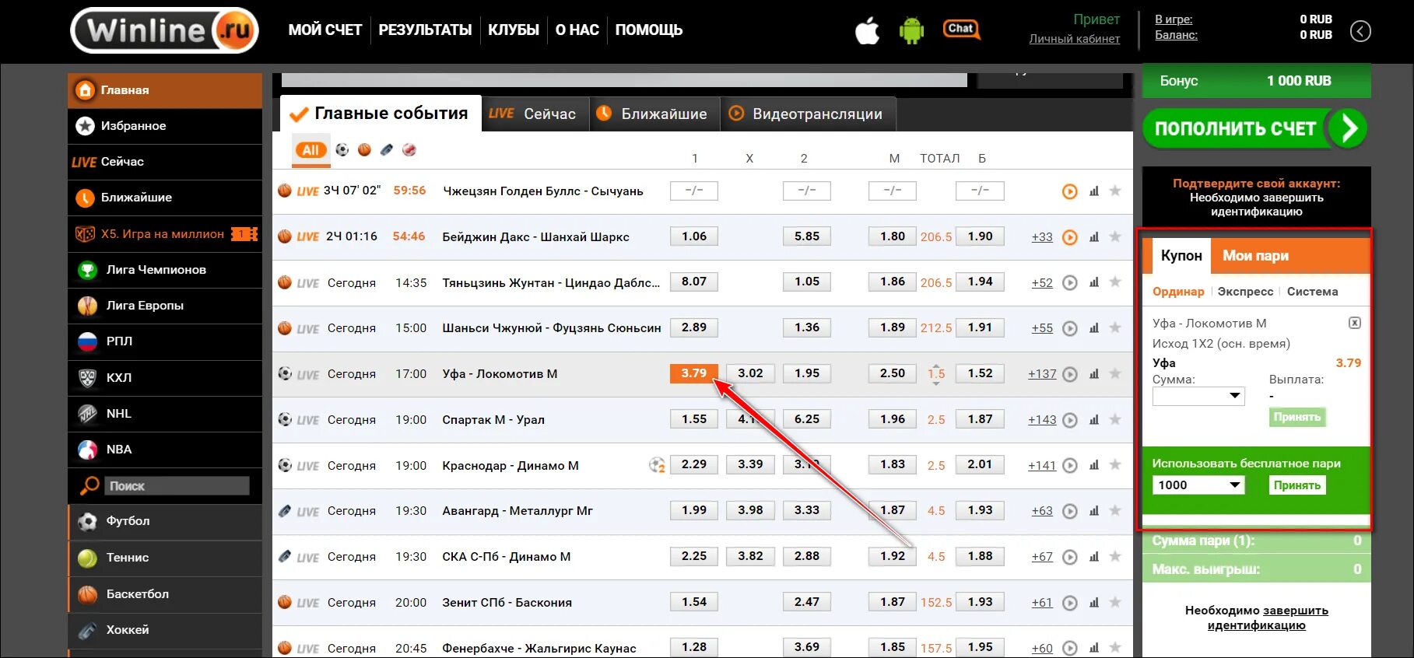Filter main events by basketball icon
Viewport: 1414px width, 658px height.
364,149
